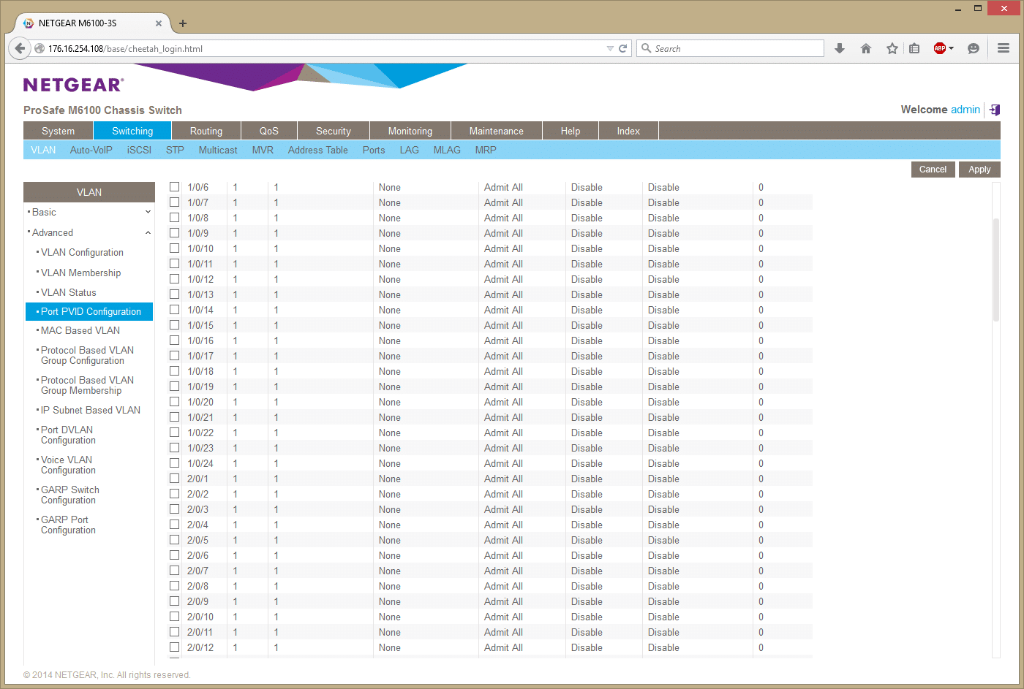1024x689 pixels.
Task: Open VLAN Membership page
Action: (x=81, y=273)
